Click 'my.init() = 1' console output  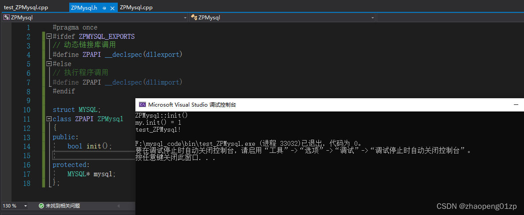pos(158,122)
